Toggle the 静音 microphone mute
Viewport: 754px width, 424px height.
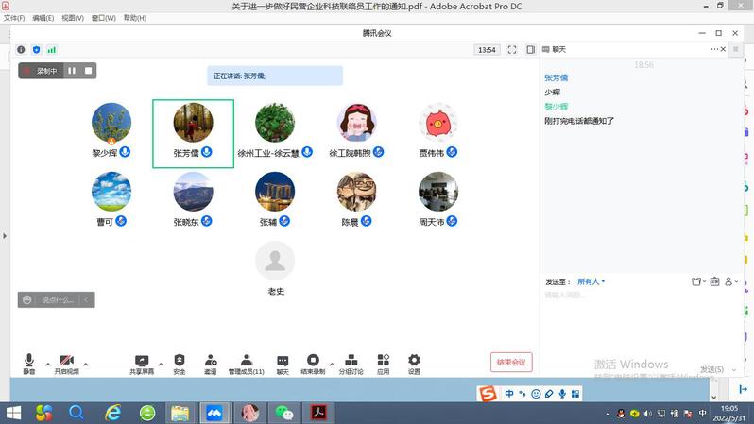[29, 364]
